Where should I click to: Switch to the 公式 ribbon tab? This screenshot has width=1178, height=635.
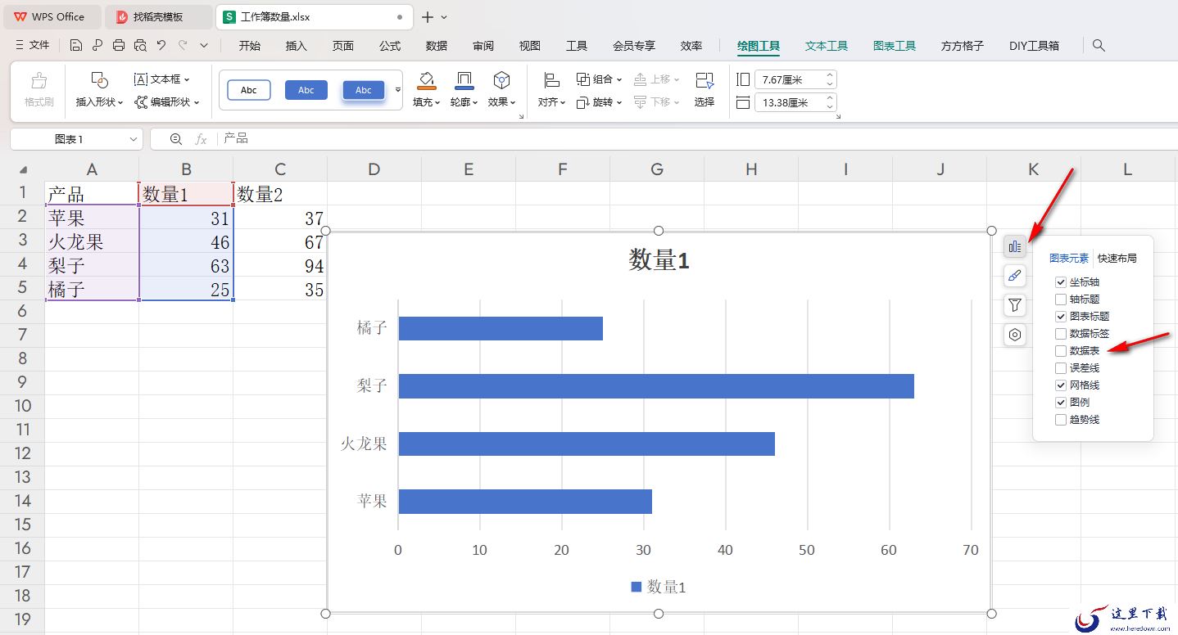(390, 46)
